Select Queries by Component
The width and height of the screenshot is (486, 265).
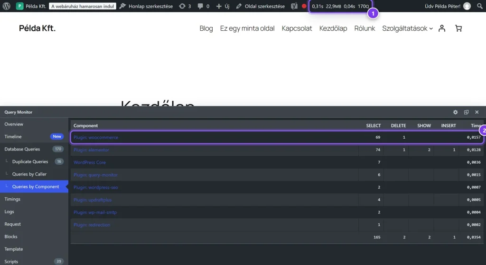[34, 186]
